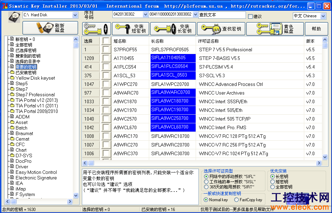Image resolution: width=332 pixels, height=213 pixels.
Task: Click the hard disk drive icon
Action: pyautogui.click(x=14, y=17)
